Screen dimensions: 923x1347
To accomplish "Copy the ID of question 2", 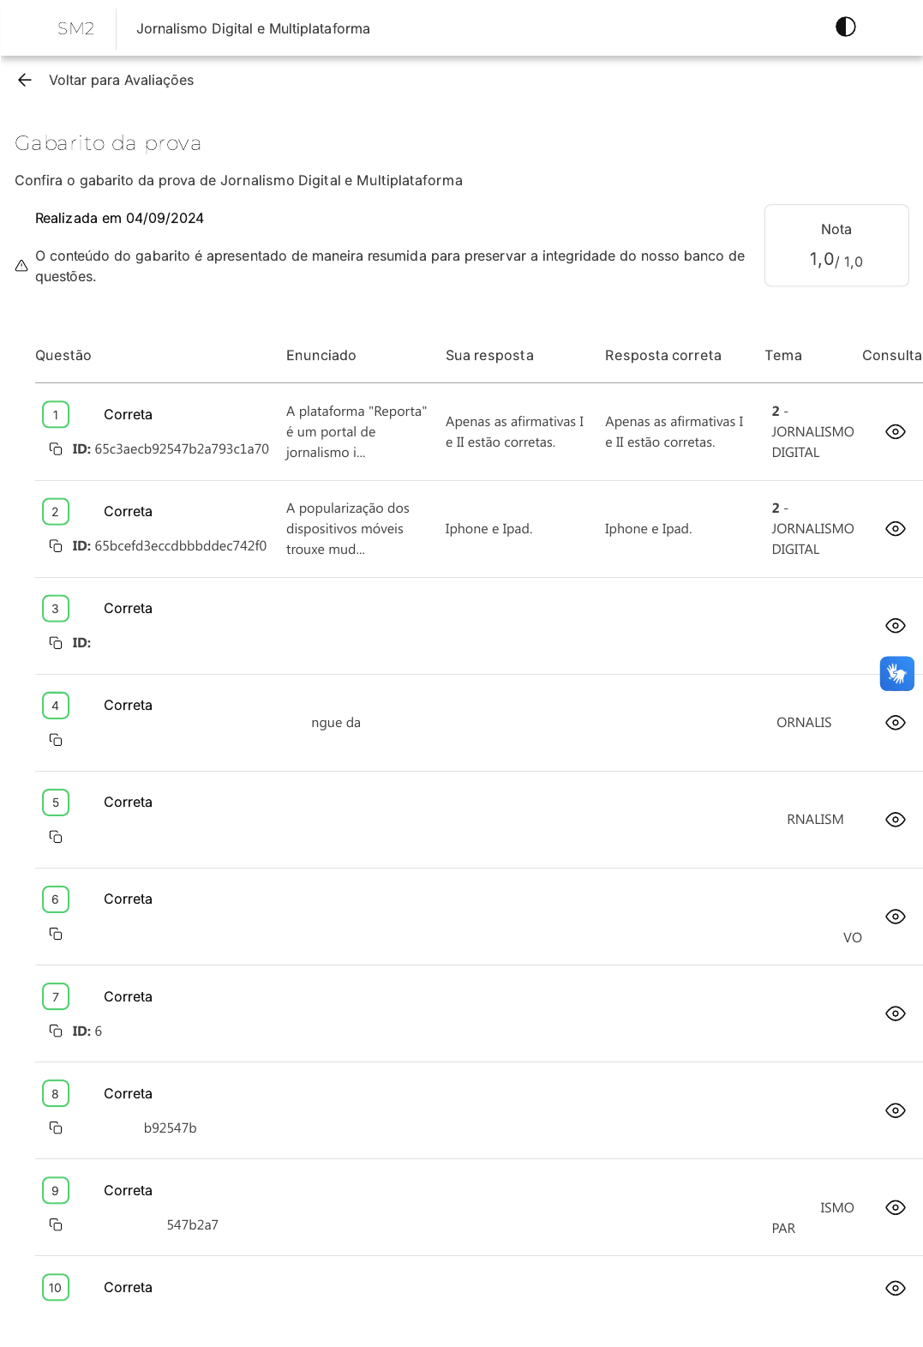I will pos(56,546).
